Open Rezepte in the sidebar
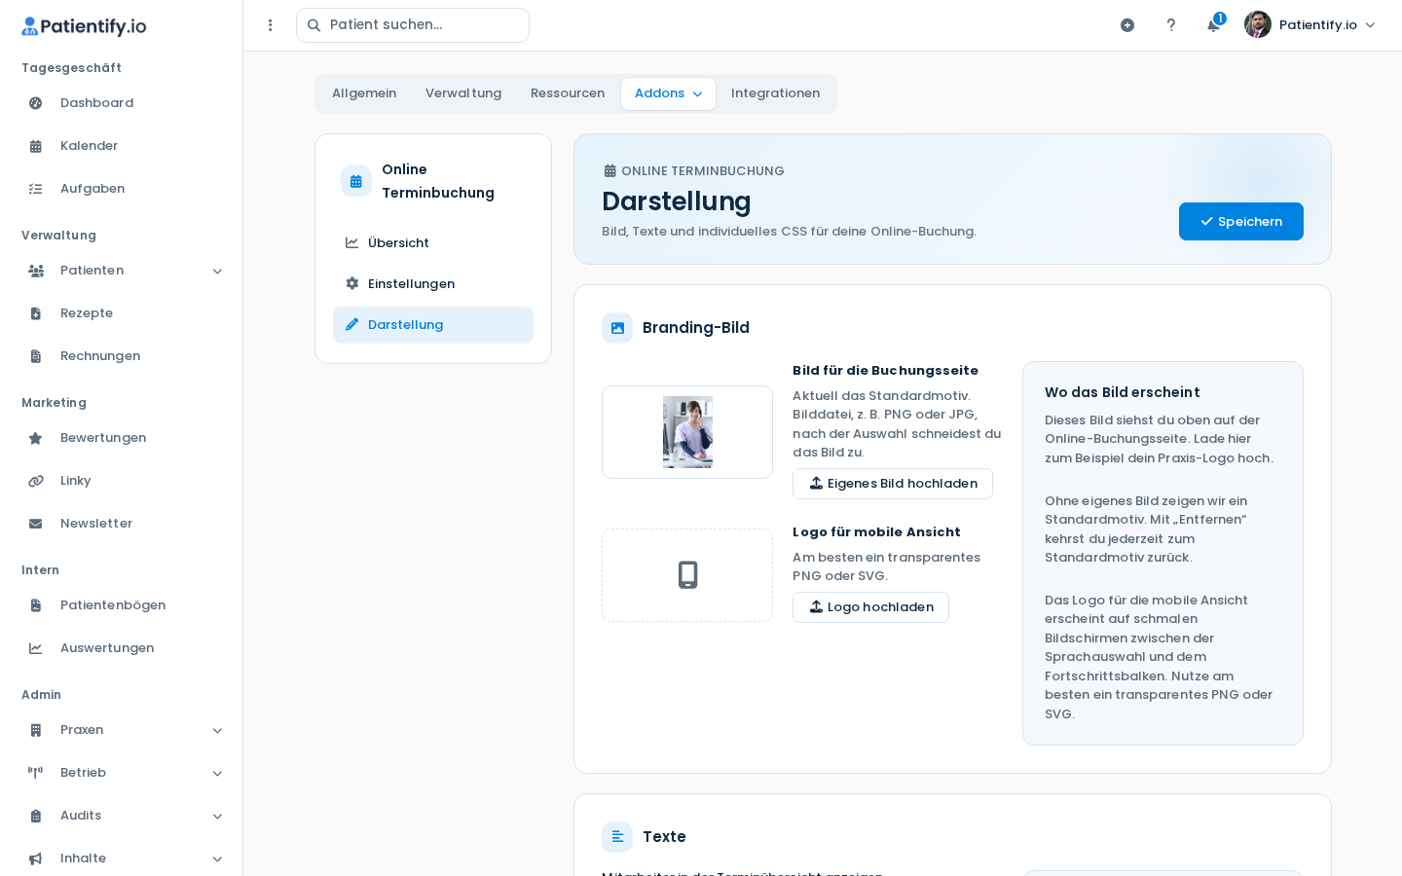This screenshot has height=876, width=1402. click(121, 313)
